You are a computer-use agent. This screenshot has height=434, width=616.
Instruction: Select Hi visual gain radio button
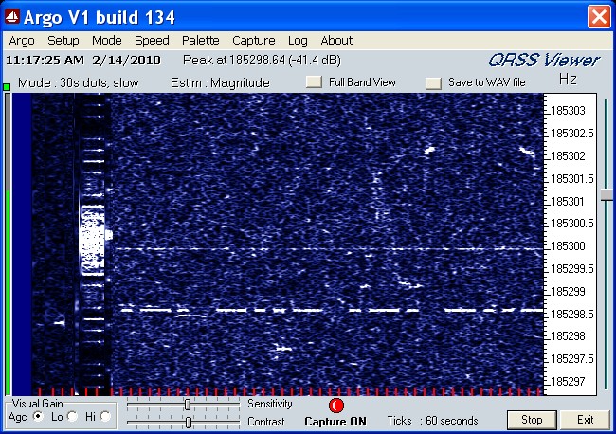(x=105, y=416)
